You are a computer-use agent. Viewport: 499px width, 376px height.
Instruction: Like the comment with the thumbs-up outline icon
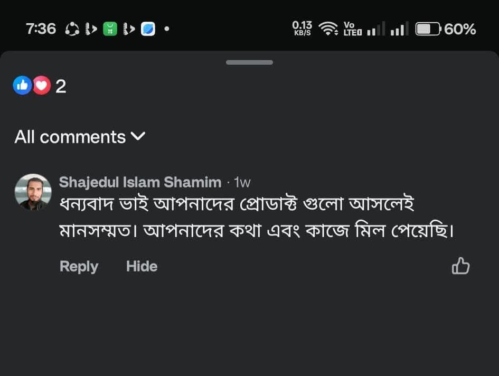click(460, 266)
